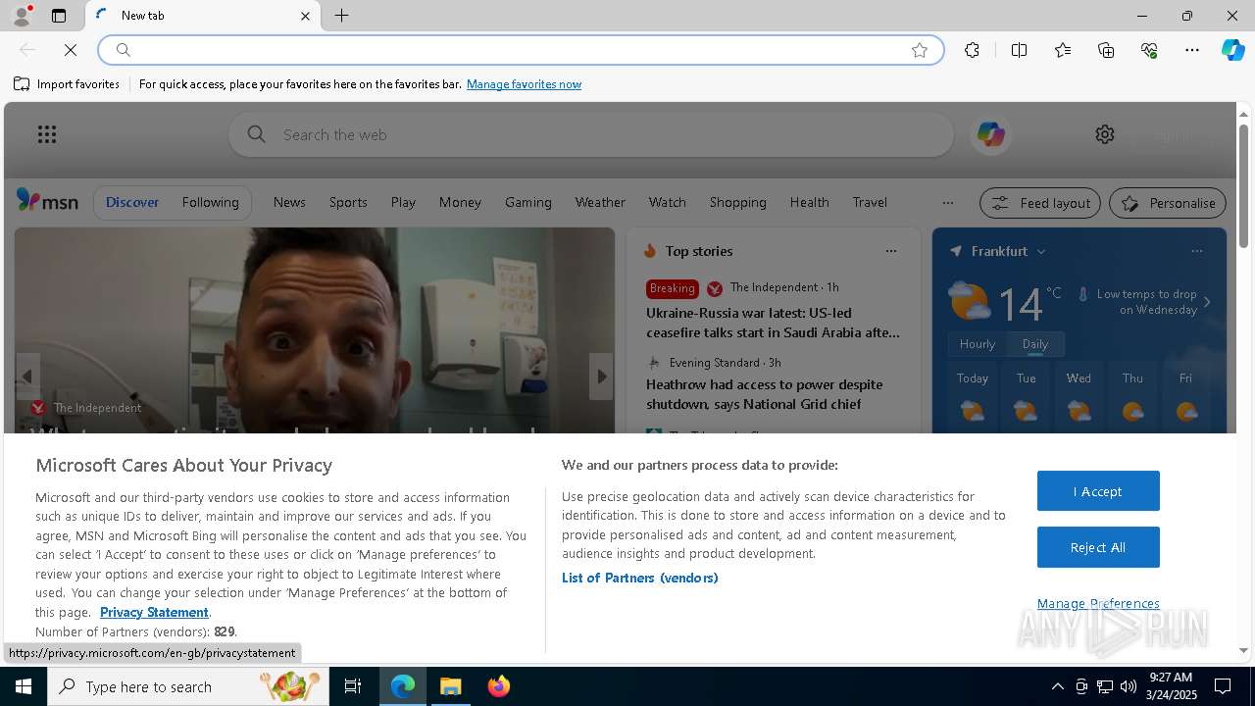Image resolution: width=1255 pixels, height=706 pixels.
Task: Accept cookies with I Accept
Action: (1098, 491)
